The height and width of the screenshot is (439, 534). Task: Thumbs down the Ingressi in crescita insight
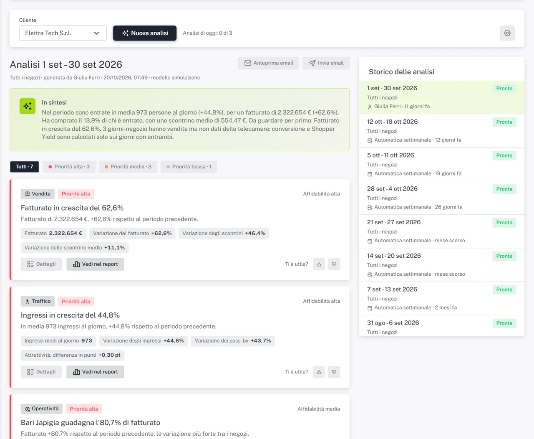[334, 372]
